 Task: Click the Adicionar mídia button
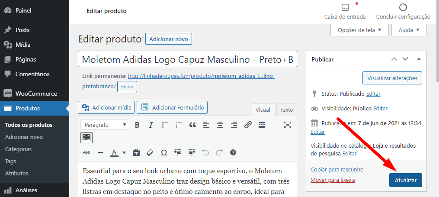106,108
